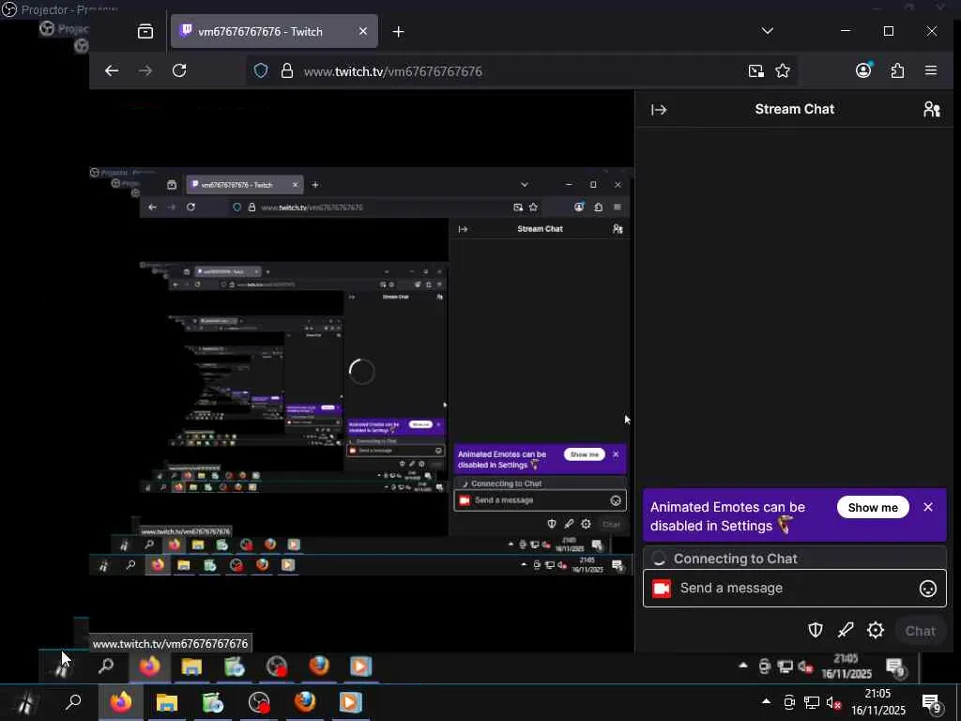This screenshot has width=961, height=721.
Task: Collapse chat arrow in the second-largest mirrored Stream Chat
Action: coord(463,229)
